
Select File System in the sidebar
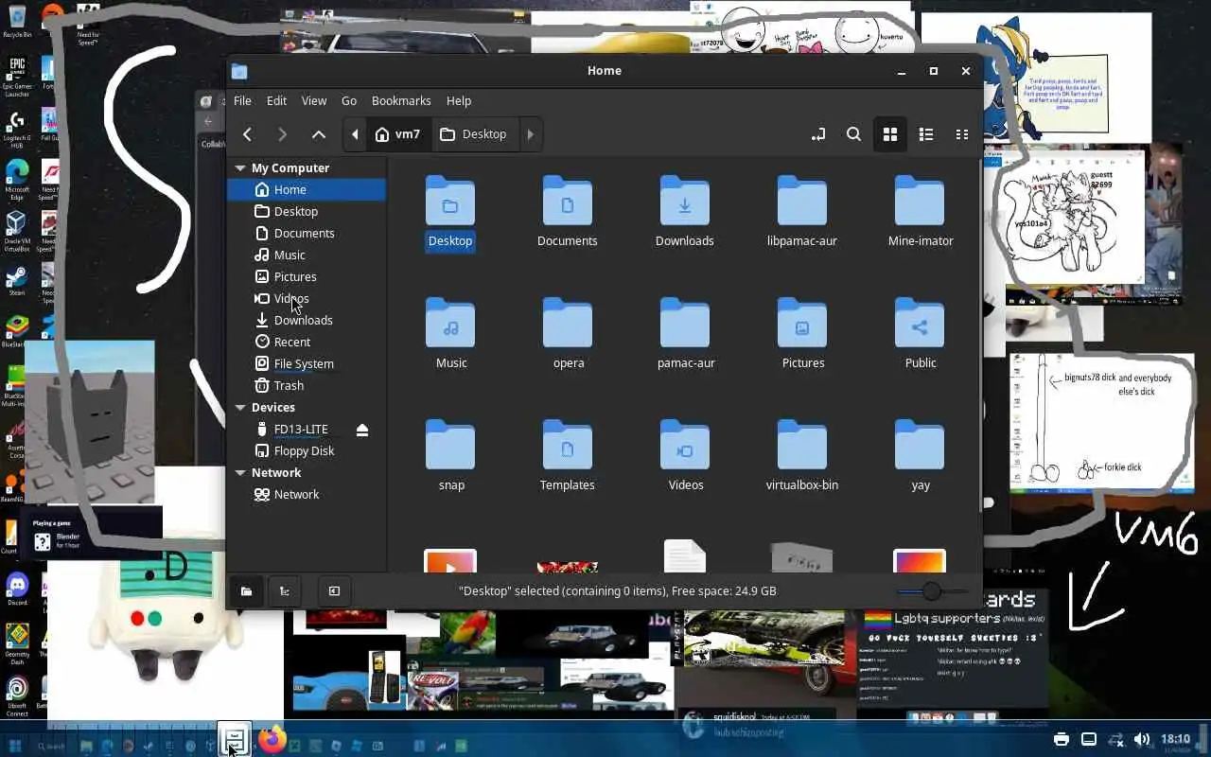[x=307, y=364]
